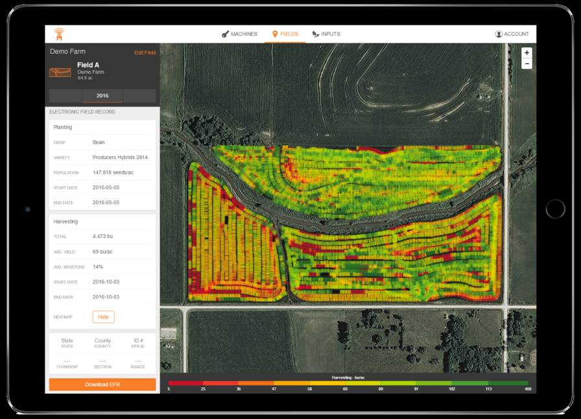Viewport: 581px width, 419px height.
Task: Click the average yield 69 bu/ac
Action: click(x=102, y=252)
